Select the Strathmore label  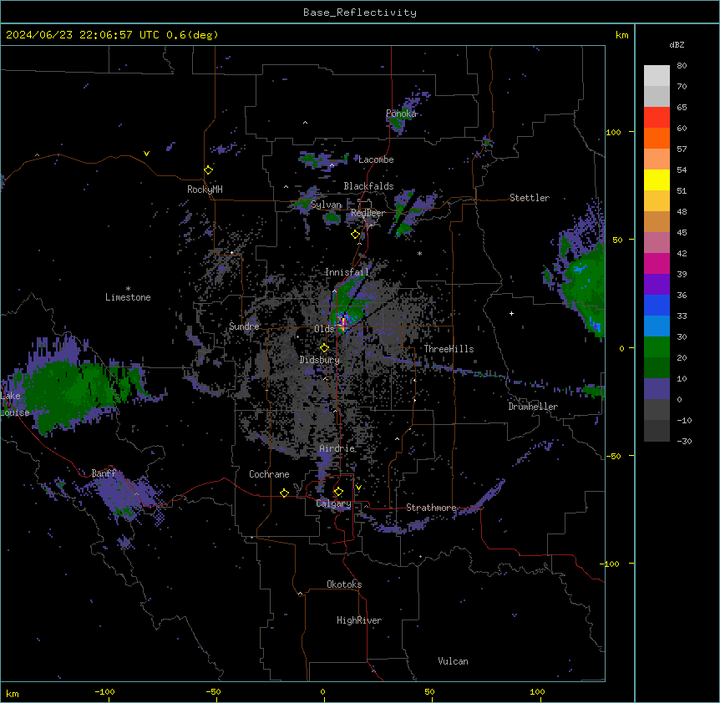click(431, 508)
